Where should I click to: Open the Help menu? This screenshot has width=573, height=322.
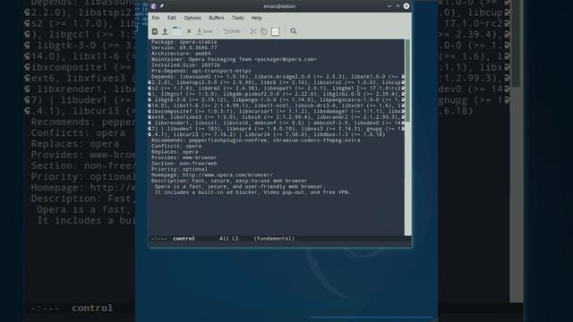pos(257,18)
